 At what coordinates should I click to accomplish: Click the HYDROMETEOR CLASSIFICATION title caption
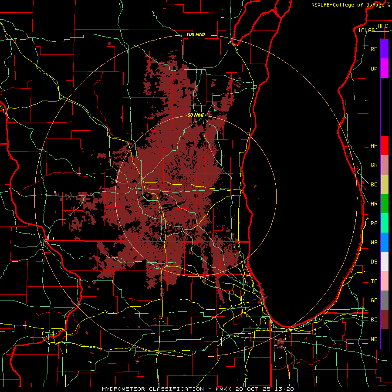click(153, 389)
